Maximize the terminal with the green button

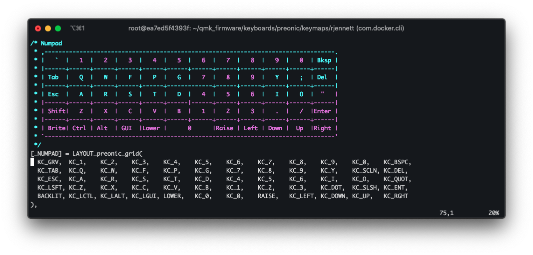tap(58, 28)
